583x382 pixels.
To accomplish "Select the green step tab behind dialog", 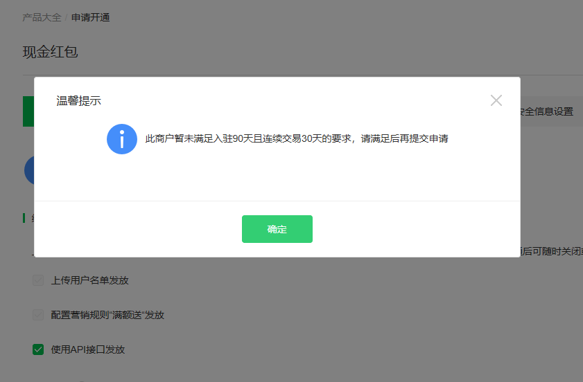I will (28, 111).
